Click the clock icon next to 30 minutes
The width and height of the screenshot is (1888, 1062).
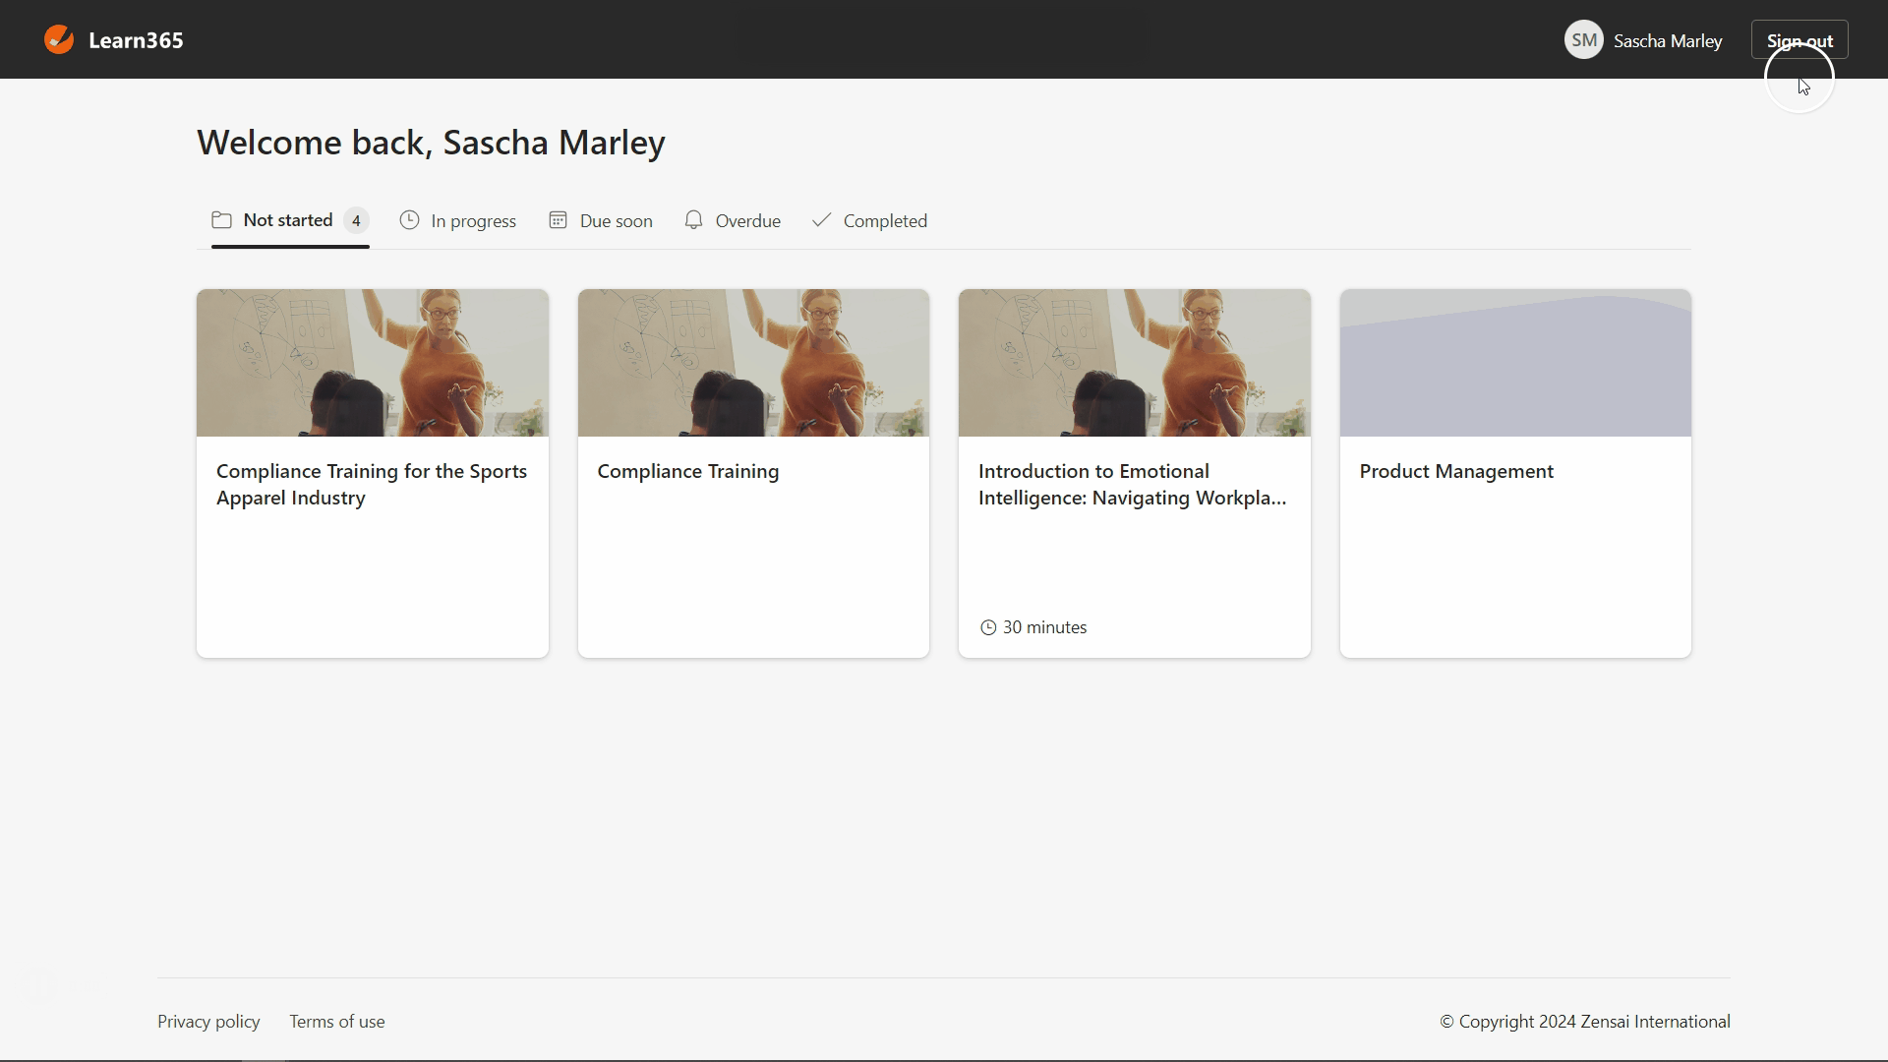click(x=988, y=627)
